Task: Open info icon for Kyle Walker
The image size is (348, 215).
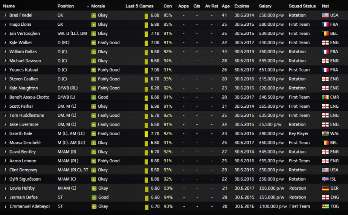Action: click(x=5, y=43)
